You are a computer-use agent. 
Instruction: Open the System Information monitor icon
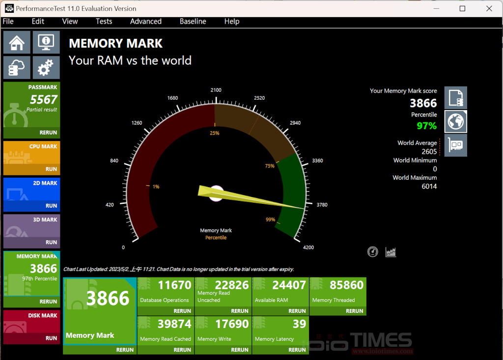[46, 43]
